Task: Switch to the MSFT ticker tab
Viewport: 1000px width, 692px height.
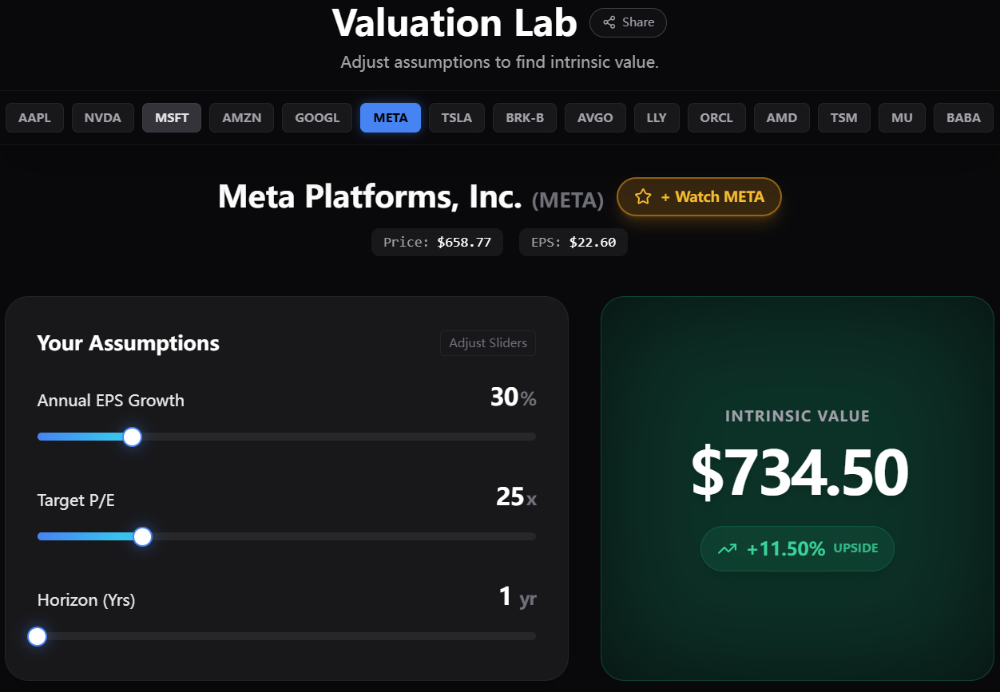Action: pos(172,118)
